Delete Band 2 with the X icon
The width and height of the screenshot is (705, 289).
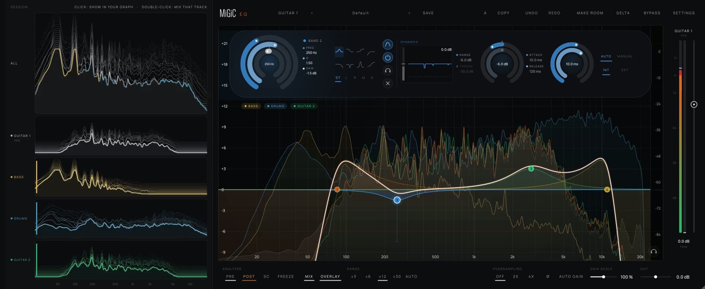click(387, 83)
